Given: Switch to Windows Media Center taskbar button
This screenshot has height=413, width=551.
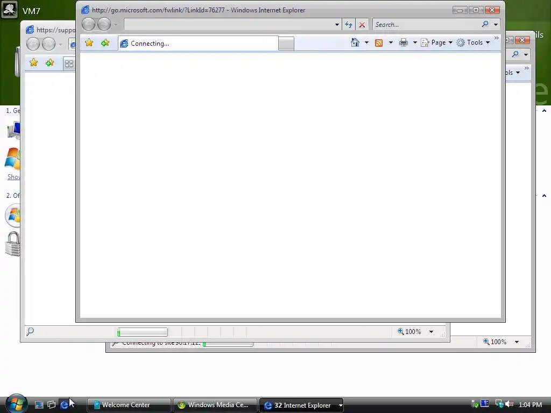Looking at the screenshot, I should tap(215, 405).
